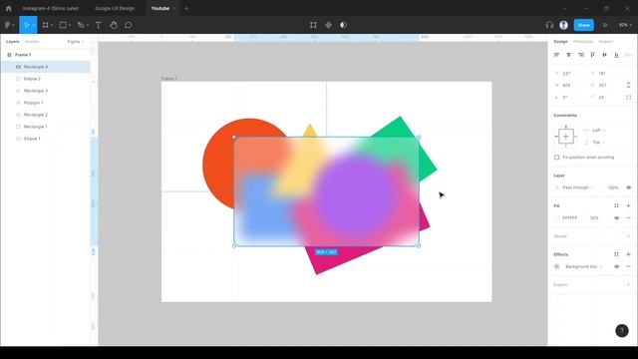Viewport: 638px width, 359px height.
Task: Align bottom icon in Design panel
Action: 616,55
